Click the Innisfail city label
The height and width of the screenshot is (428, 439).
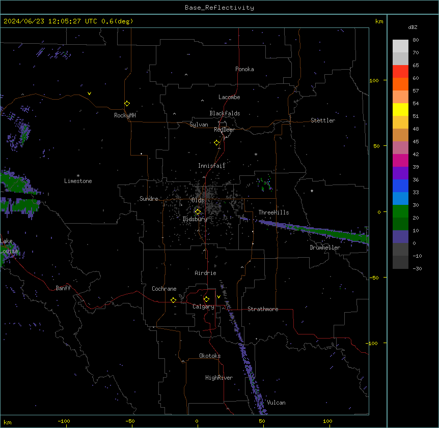click(x=212, y=166)
